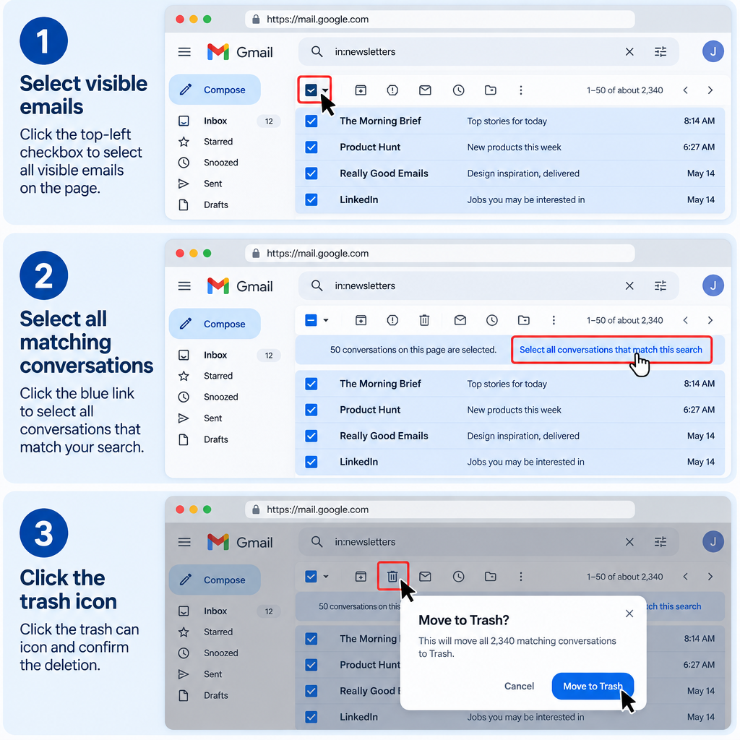Uncheck Really Good Emails checkbox in step 1
740x740 pixels.
pos(311,173)
